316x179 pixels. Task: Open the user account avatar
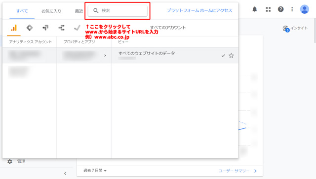305,9
